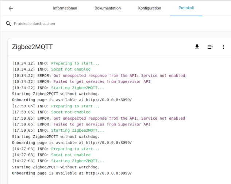
Task: Click the 14:27:03 'Preparing to start' entry
Action: [x=55, y=149]
